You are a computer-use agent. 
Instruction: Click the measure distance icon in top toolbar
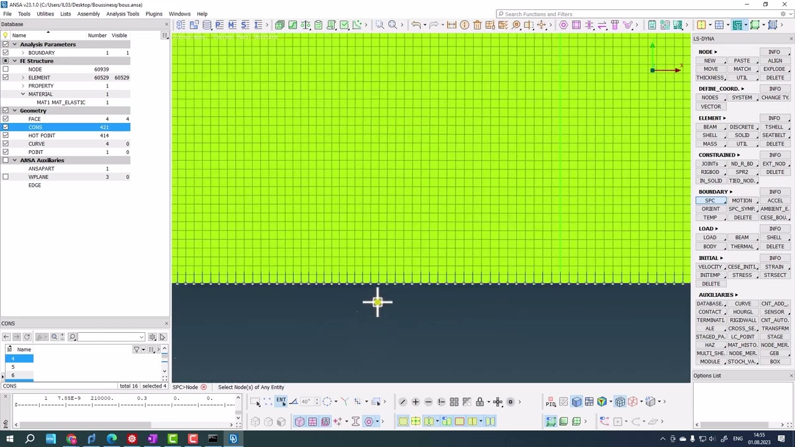coord(452,25)
